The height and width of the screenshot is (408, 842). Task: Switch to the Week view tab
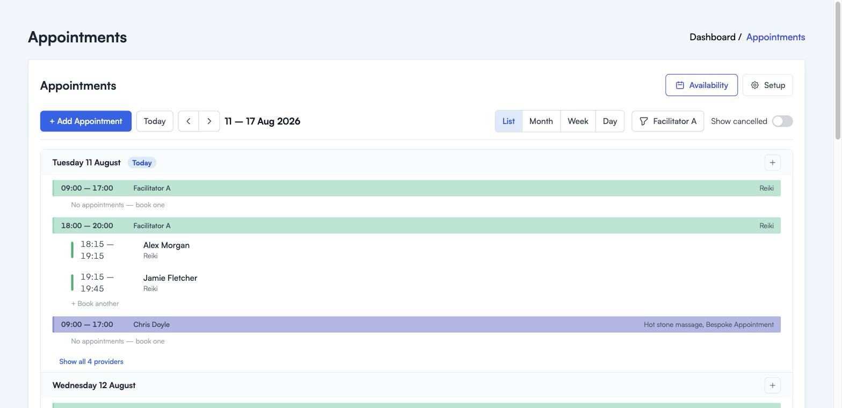[578, 121]
